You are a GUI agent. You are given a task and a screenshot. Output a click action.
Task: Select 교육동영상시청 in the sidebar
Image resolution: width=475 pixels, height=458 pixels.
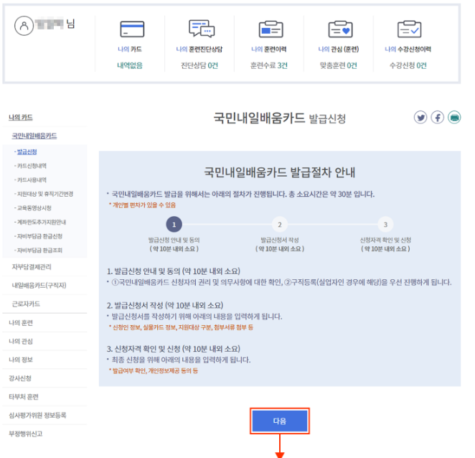(x=34, y=208)
